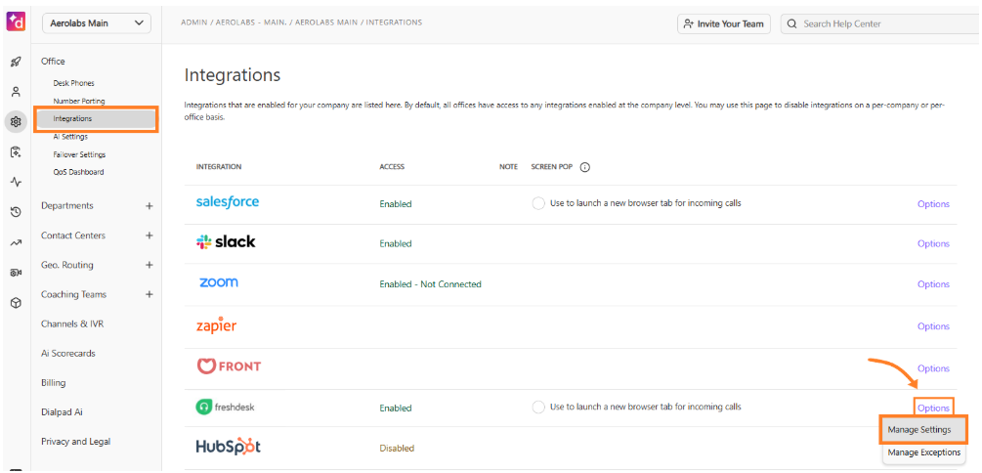Click the Office section heading
The height and width of the screenshot is (473, 982).
click(x=53, y=62)
